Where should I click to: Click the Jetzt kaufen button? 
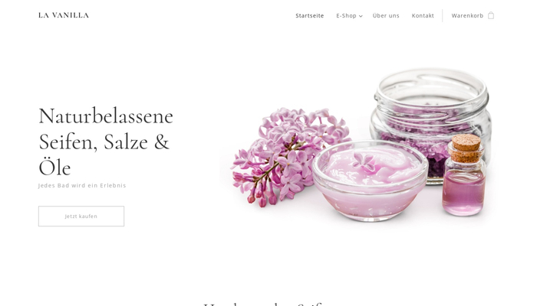click(81, 216)
